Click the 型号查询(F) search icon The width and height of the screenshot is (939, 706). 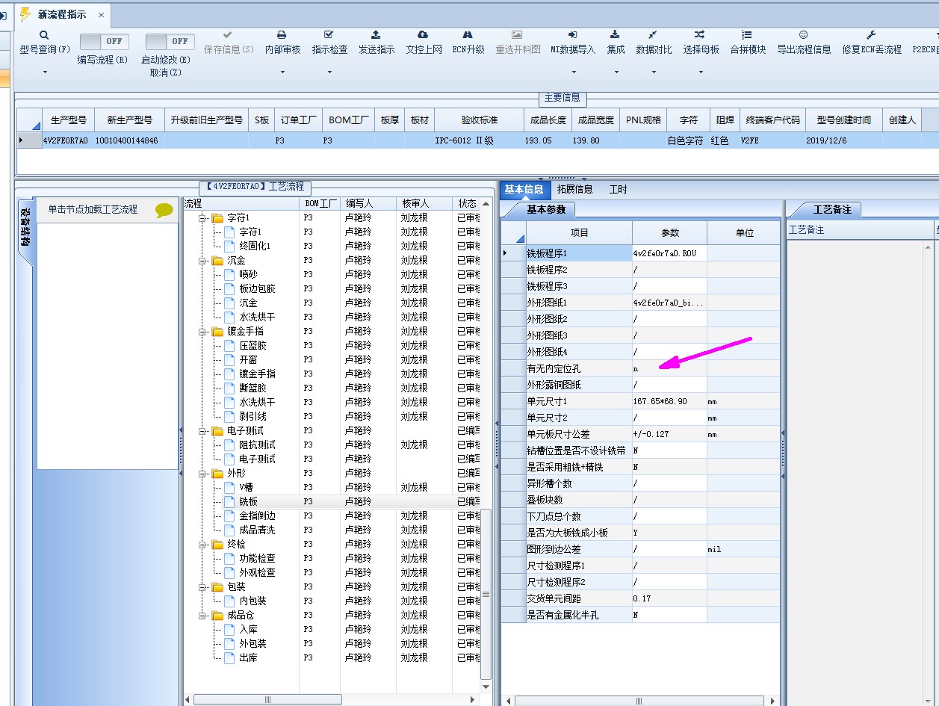point(44,35)
